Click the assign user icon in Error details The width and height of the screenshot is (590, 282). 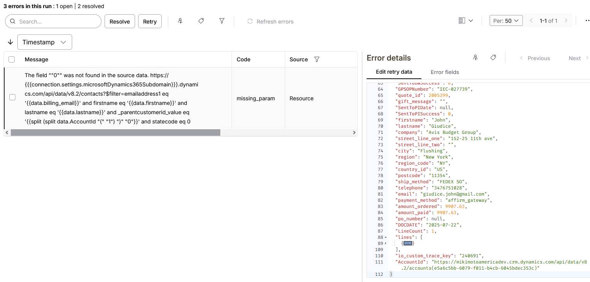(475, 58)
